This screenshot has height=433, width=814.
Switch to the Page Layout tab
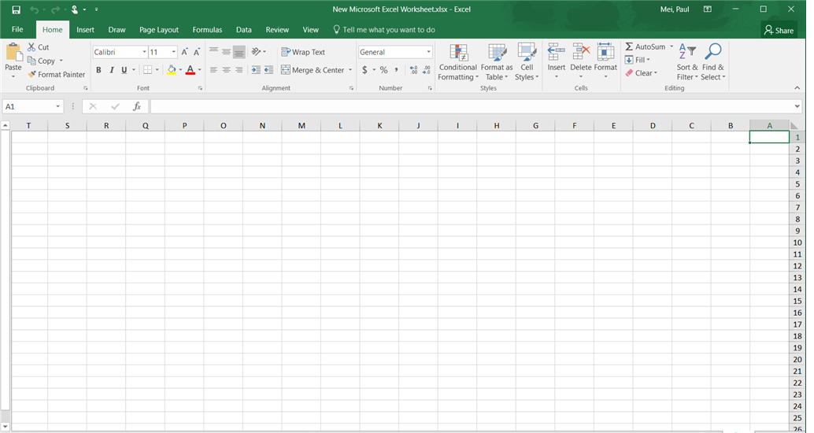click(159, 30)
